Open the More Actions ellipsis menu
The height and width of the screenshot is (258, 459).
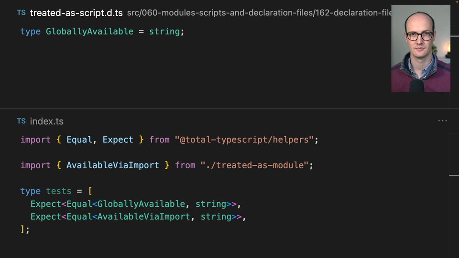[443, 121]
